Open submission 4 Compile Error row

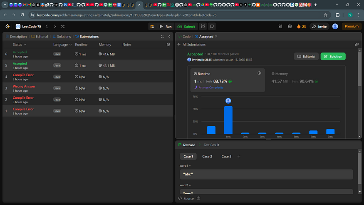click(88, 77)
